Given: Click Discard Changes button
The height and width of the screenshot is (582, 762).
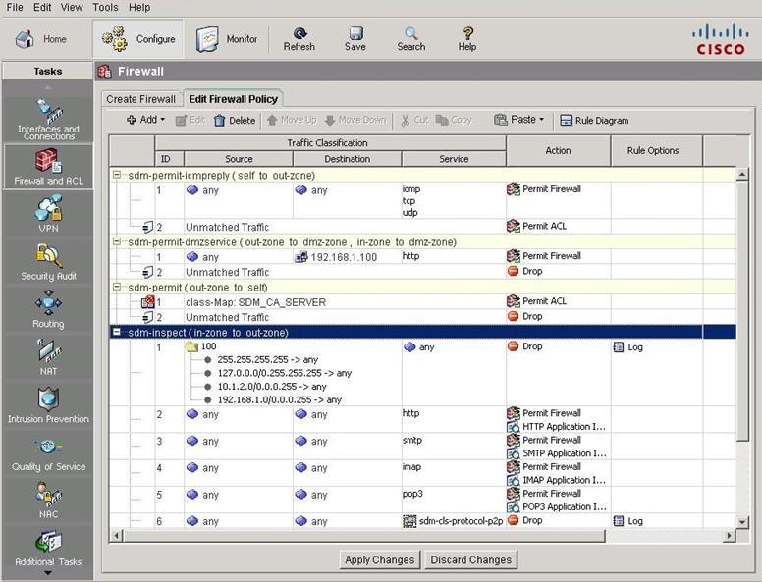Looking at the screenshot, I should 471,559.
